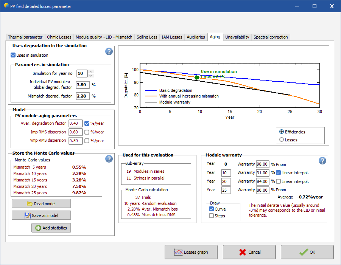Click the green simulation point on the graph
This screenshot has height=265, width=341.
point(196,77)
